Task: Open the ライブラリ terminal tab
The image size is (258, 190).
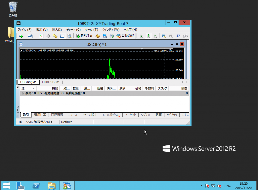Action: coord(172,115)
